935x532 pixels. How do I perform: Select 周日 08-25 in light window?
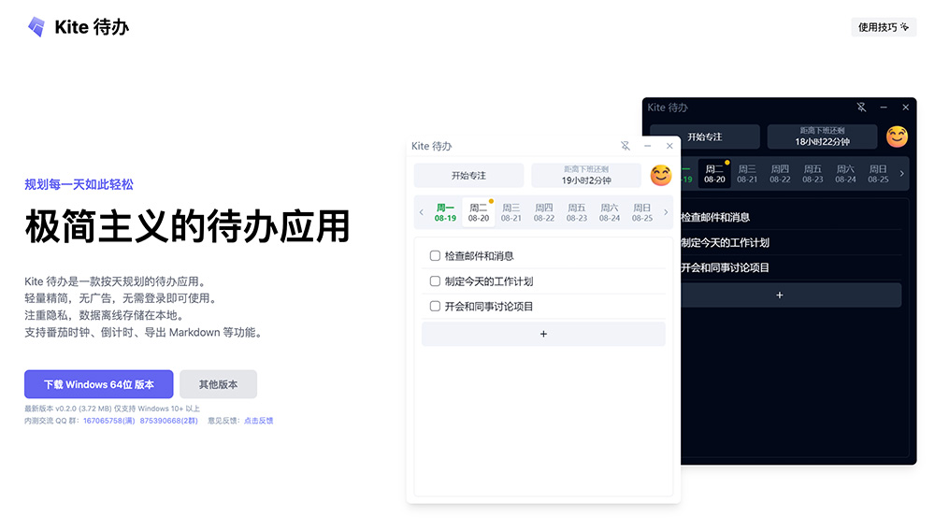642,212
